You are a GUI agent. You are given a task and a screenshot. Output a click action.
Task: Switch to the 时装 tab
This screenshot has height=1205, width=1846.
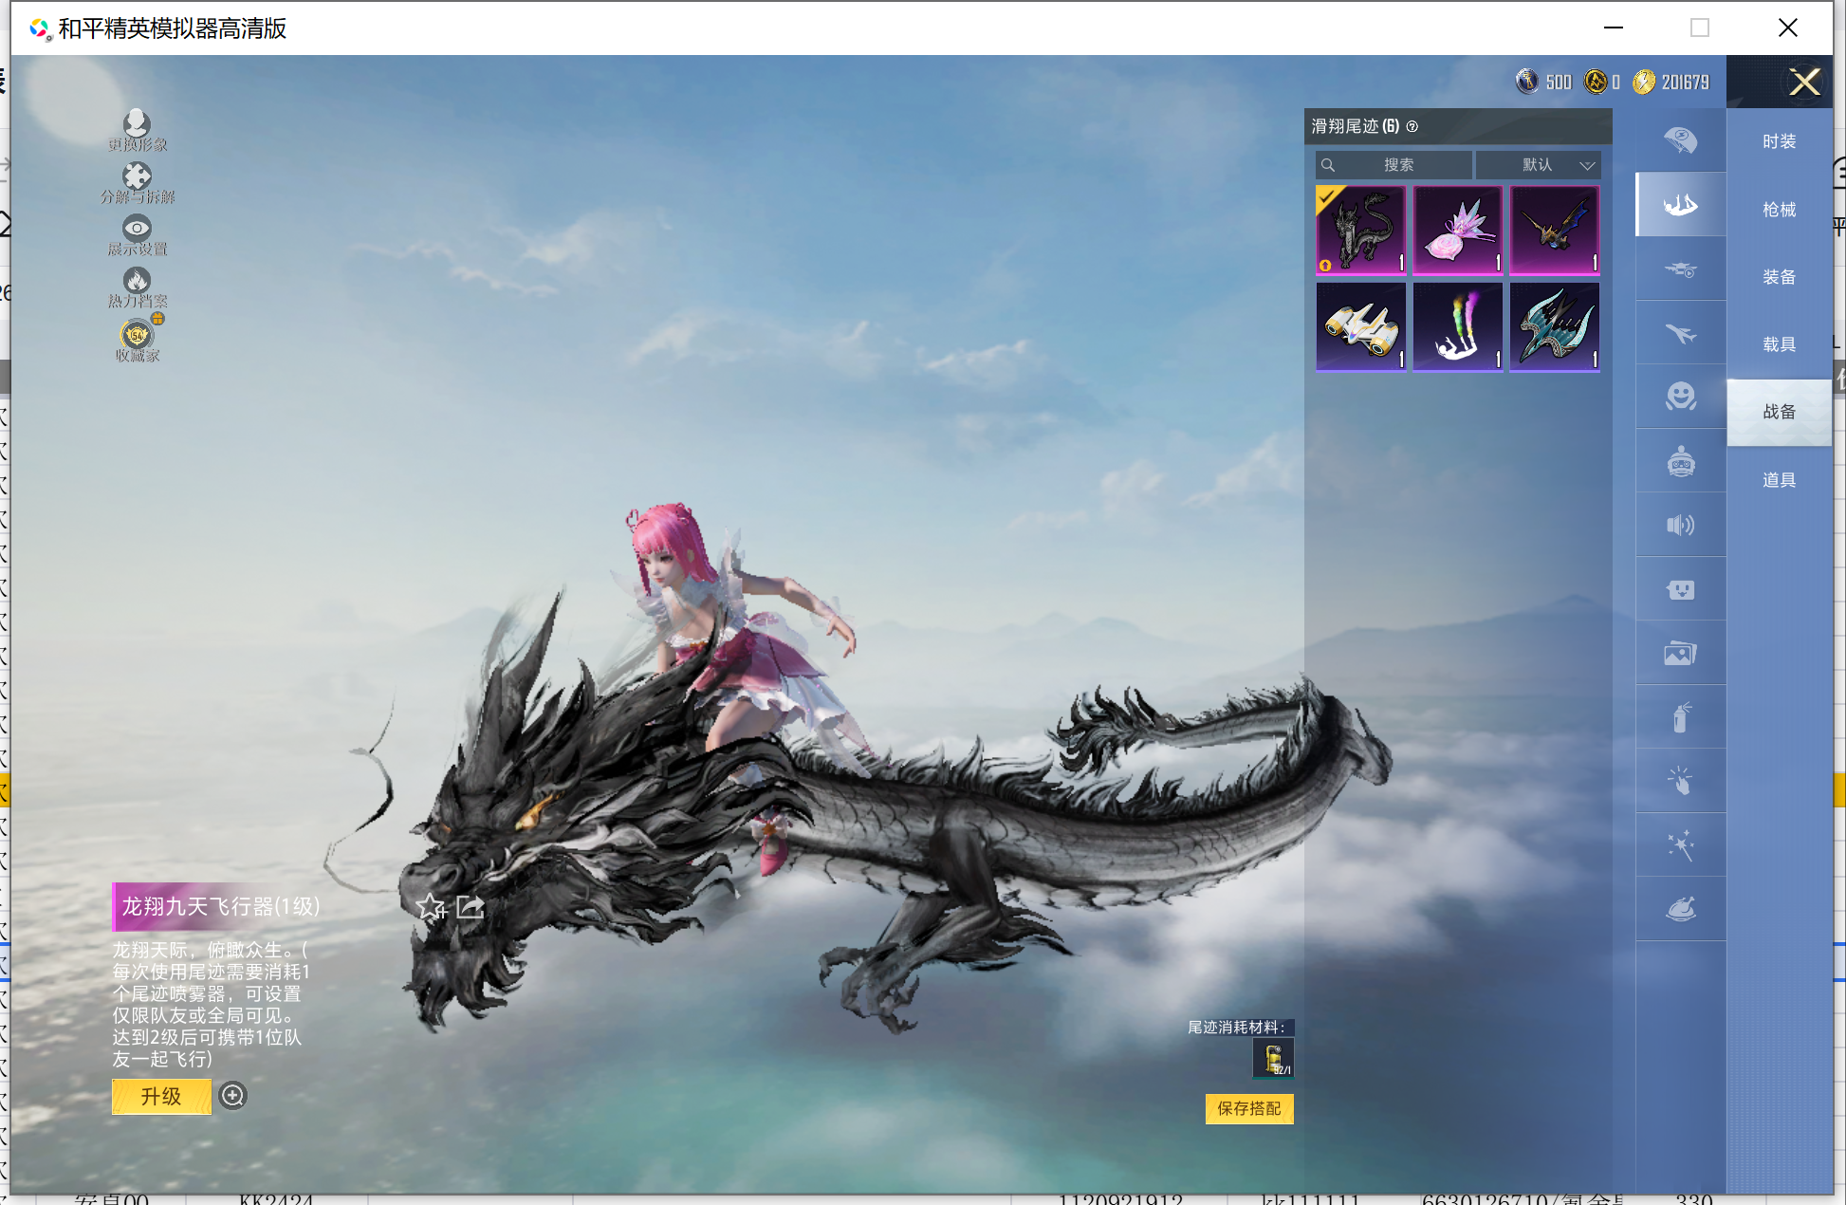(x=1779, y=141)
